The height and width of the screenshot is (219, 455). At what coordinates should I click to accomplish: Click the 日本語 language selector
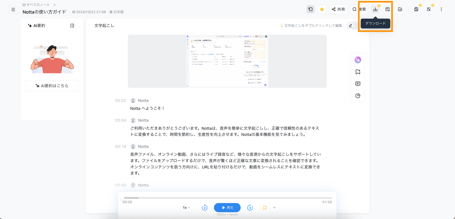(x=116, y=12)
